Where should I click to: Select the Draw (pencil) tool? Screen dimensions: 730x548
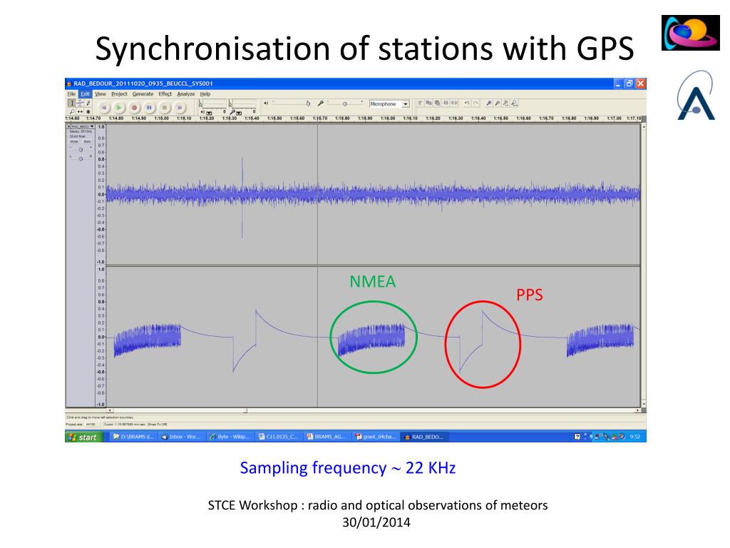pos(88,103)
